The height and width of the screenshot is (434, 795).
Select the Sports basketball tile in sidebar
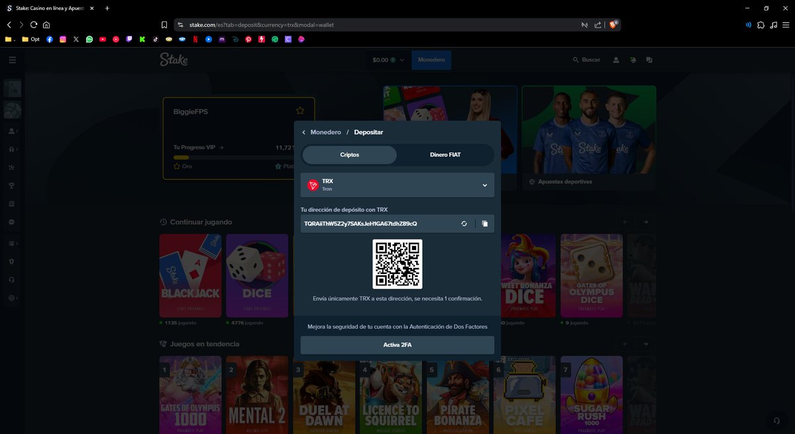[x=13, y=110]
